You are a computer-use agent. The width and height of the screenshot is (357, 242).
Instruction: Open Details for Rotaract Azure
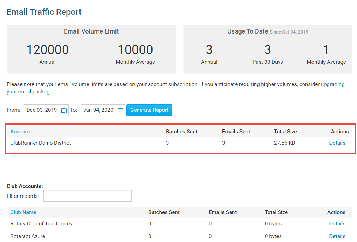tap(337, 236)
